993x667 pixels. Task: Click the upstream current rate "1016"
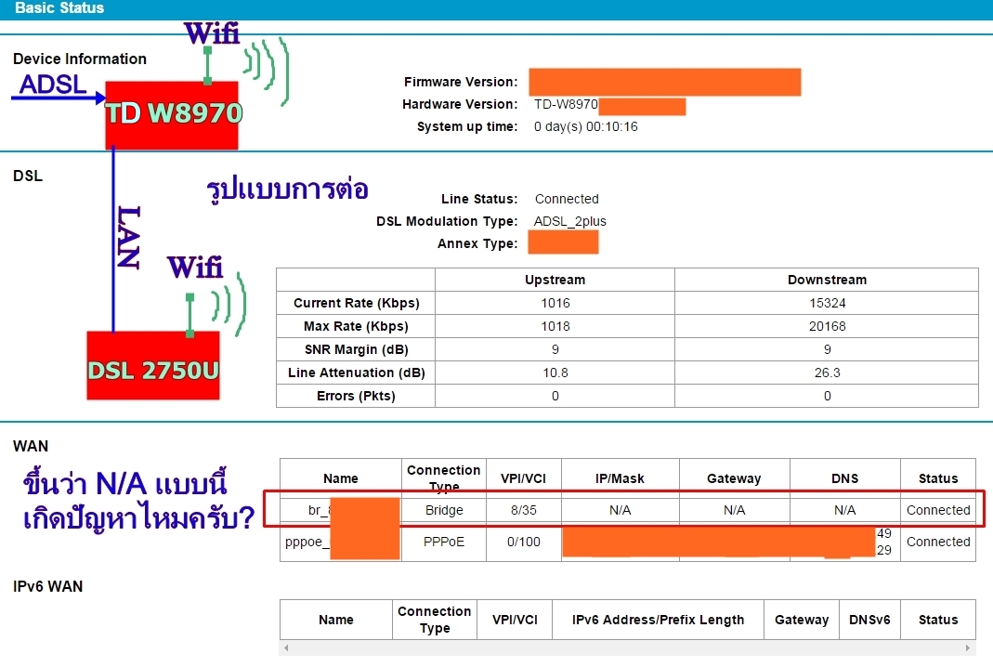(555, 303)
